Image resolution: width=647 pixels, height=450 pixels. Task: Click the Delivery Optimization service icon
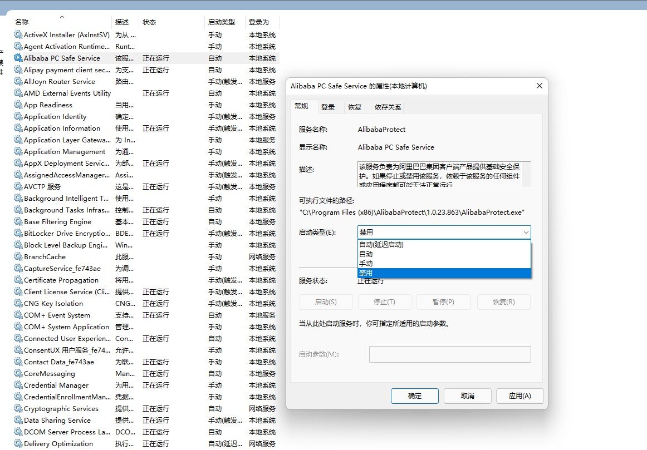pos(17,443)
